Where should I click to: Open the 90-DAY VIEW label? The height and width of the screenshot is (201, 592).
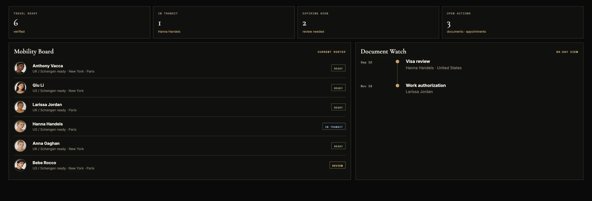[x=567, y=52]
